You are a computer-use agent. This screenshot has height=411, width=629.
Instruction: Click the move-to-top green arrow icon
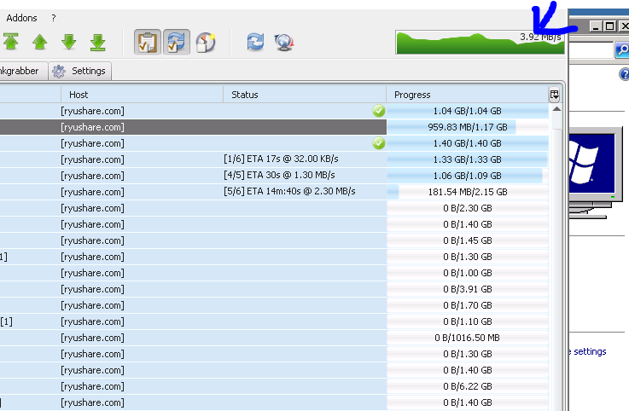[11, 42]
